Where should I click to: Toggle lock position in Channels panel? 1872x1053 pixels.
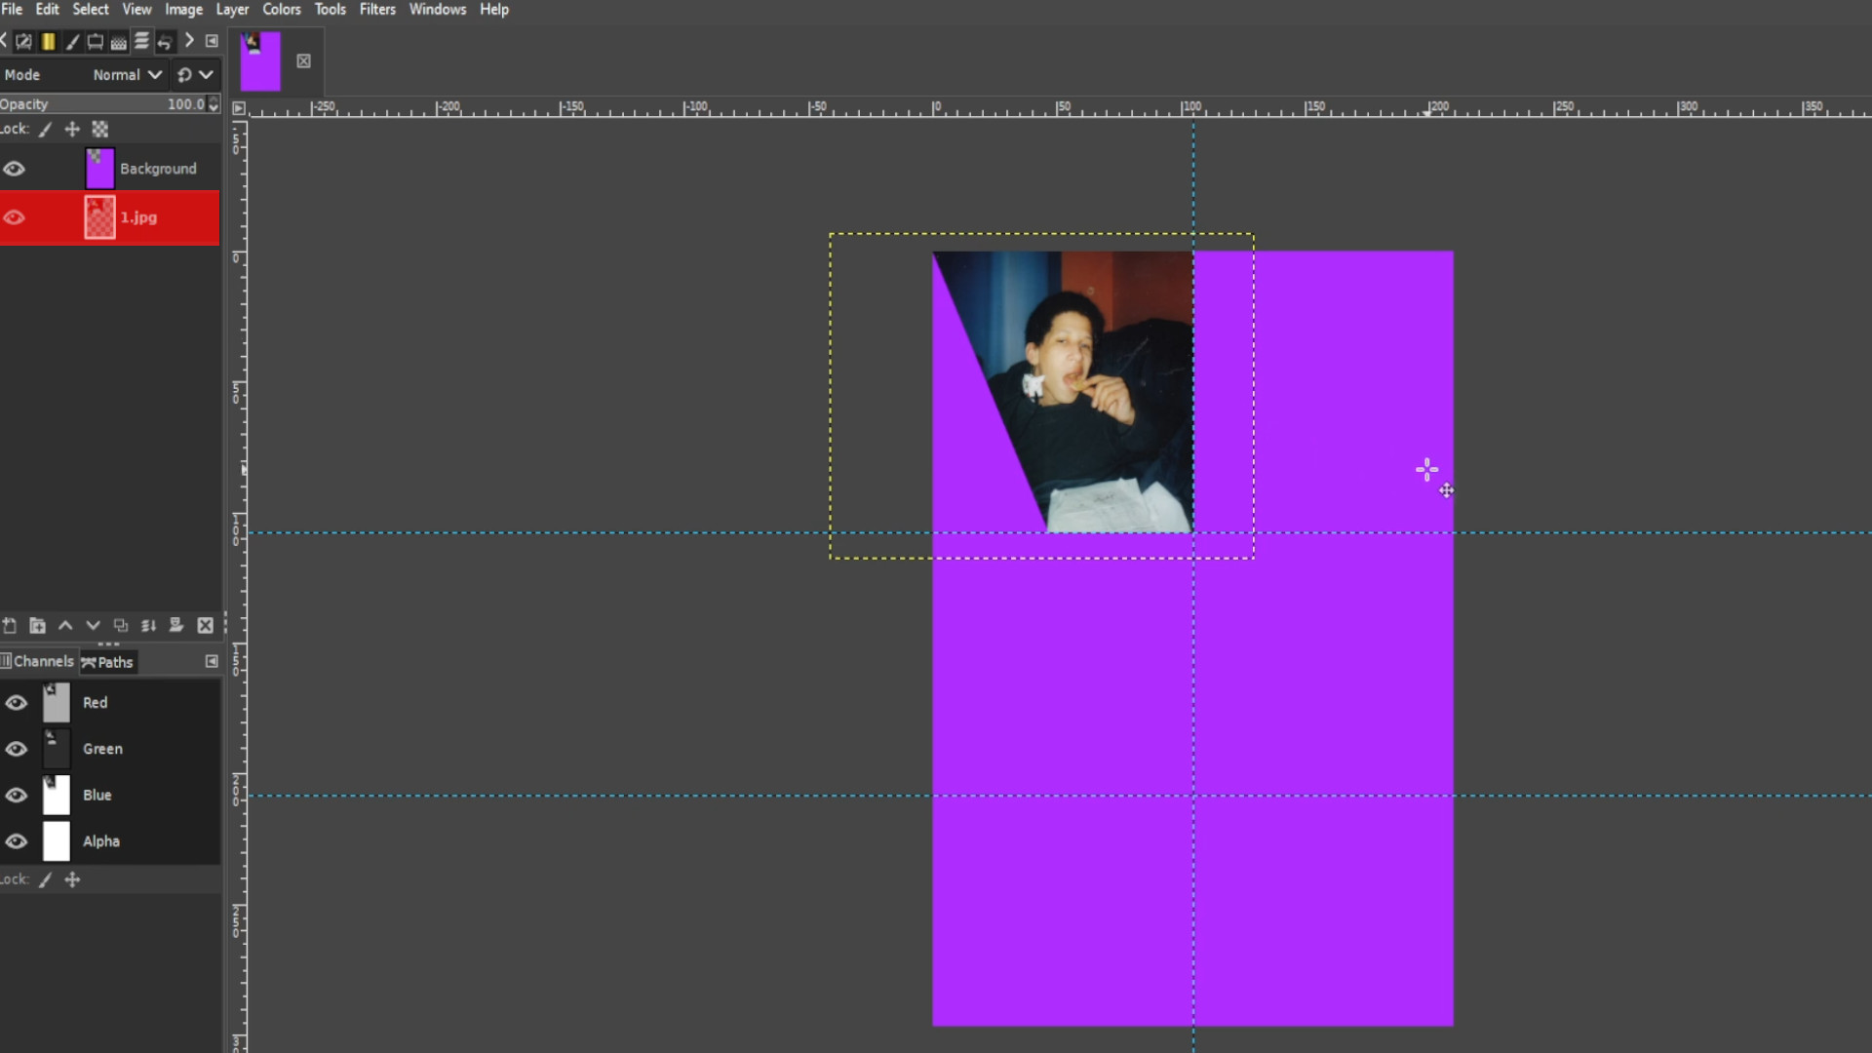(72, 879)
